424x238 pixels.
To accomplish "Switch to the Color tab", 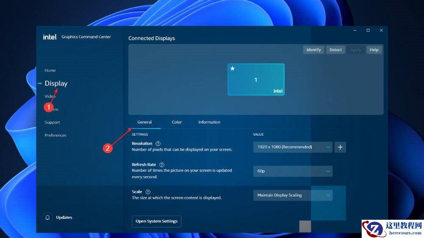I will [177, 122].
